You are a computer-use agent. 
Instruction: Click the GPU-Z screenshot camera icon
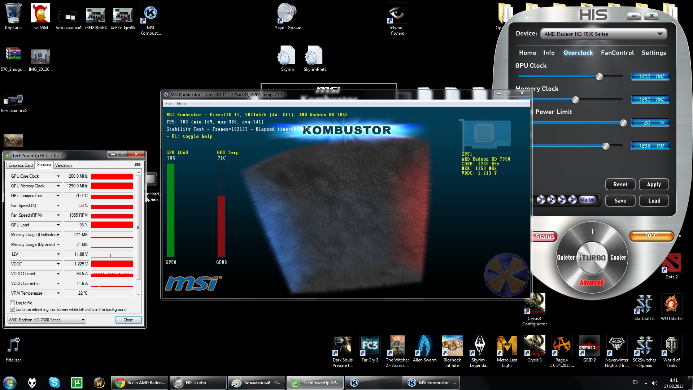pos(138,165)
